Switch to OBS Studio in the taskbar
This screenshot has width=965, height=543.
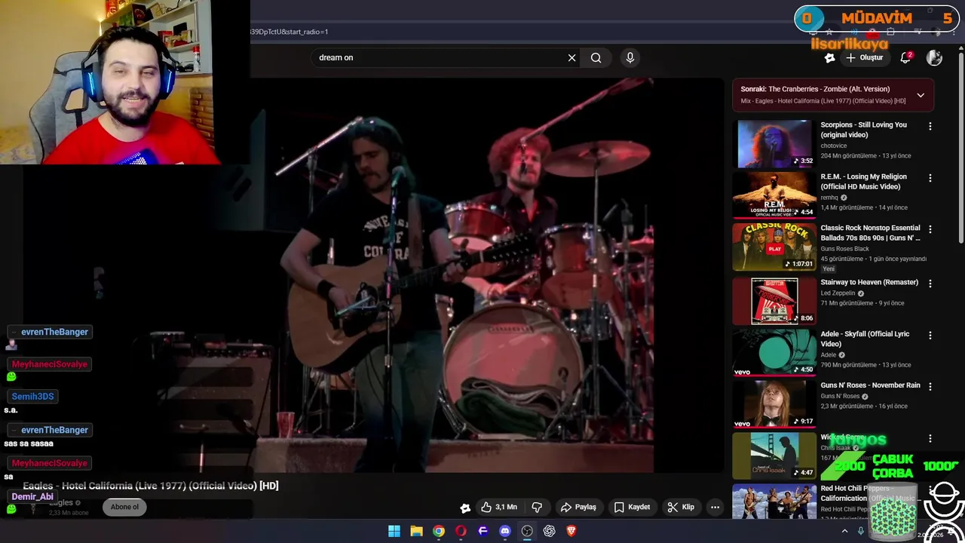[x=527, y=531]
